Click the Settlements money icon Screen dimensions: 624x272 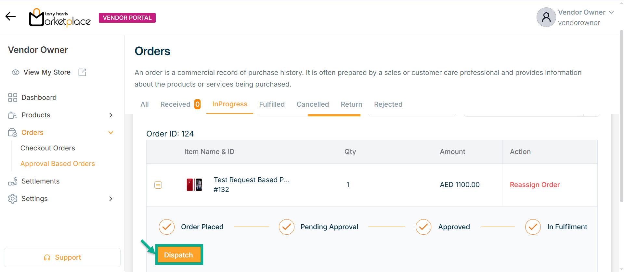click(12, 181)
